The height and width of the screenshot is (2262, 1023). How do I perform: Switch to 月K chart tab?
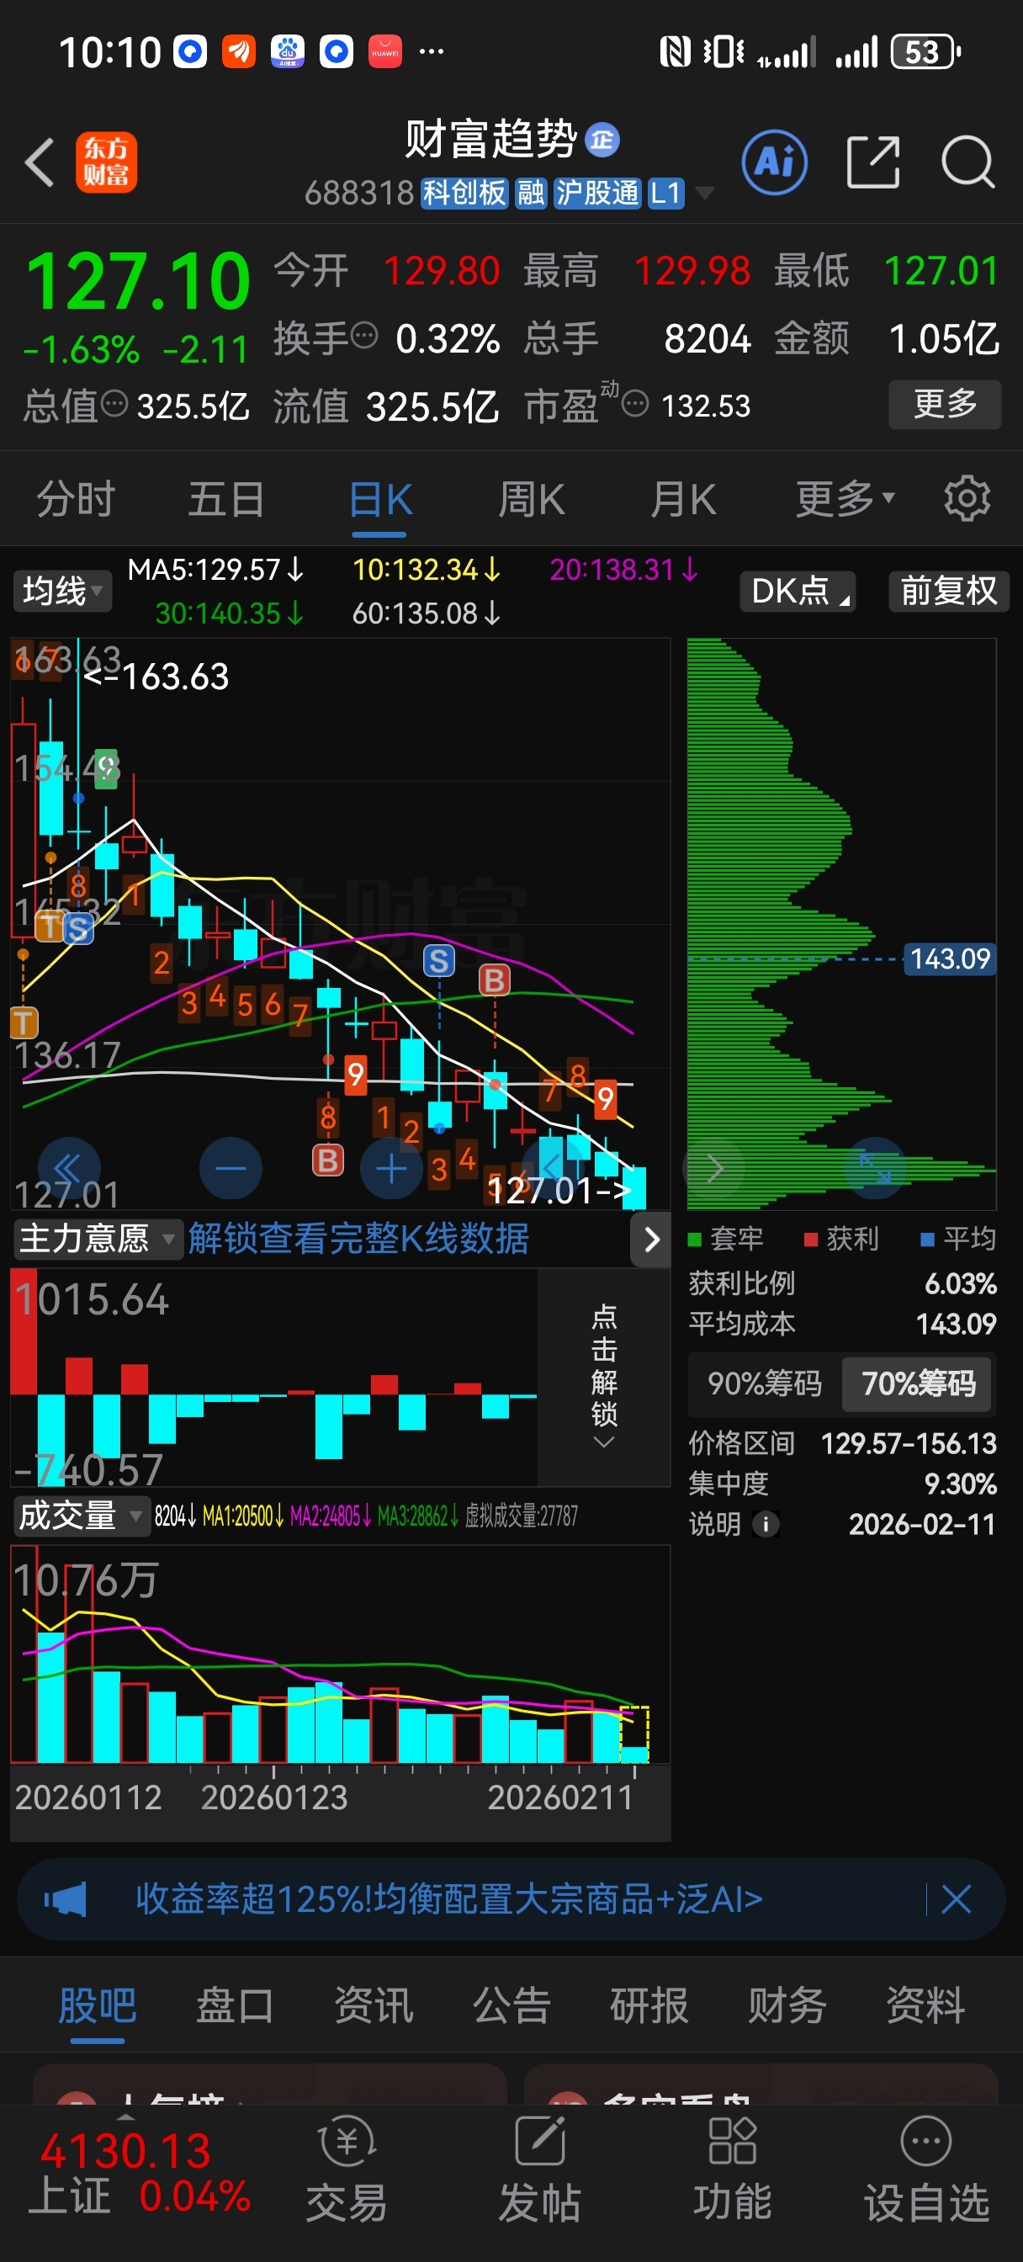click(683, 499)
